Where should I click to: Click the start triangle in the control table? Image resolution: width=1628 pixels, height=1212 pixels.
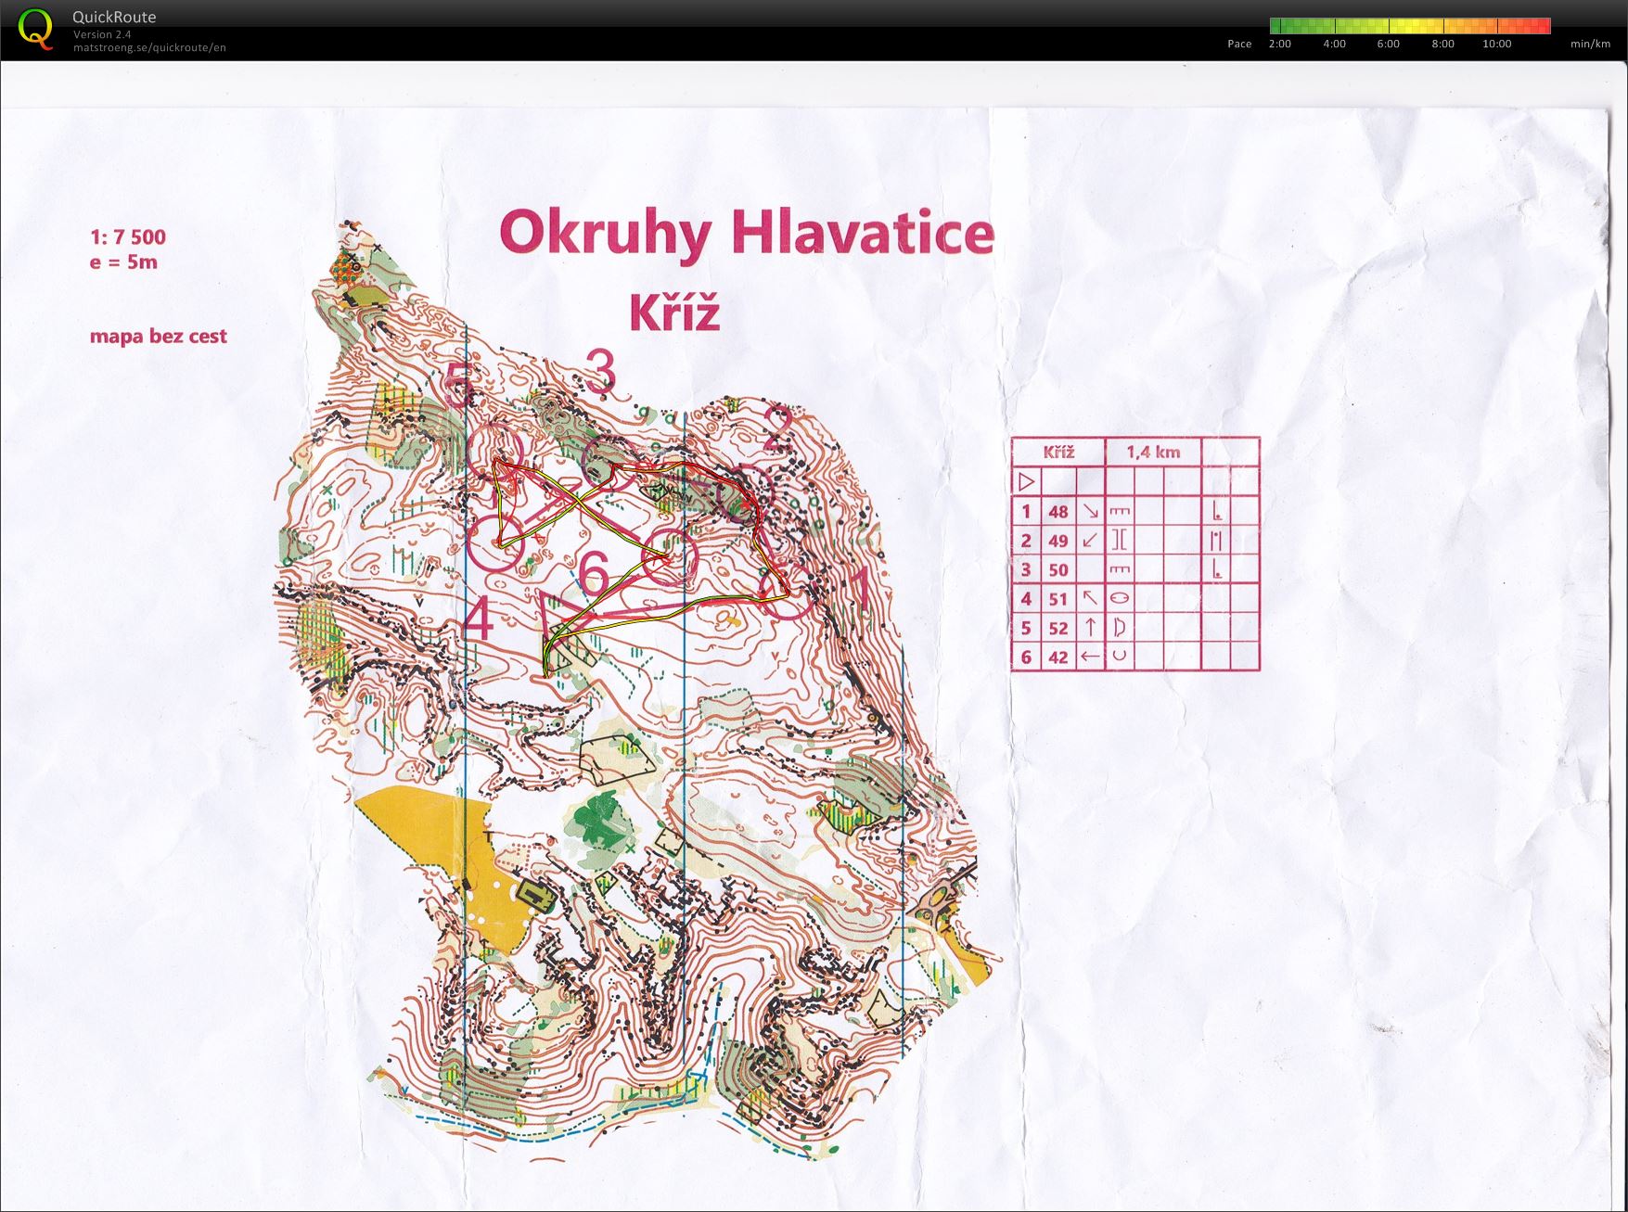(x=1026, y=481)
